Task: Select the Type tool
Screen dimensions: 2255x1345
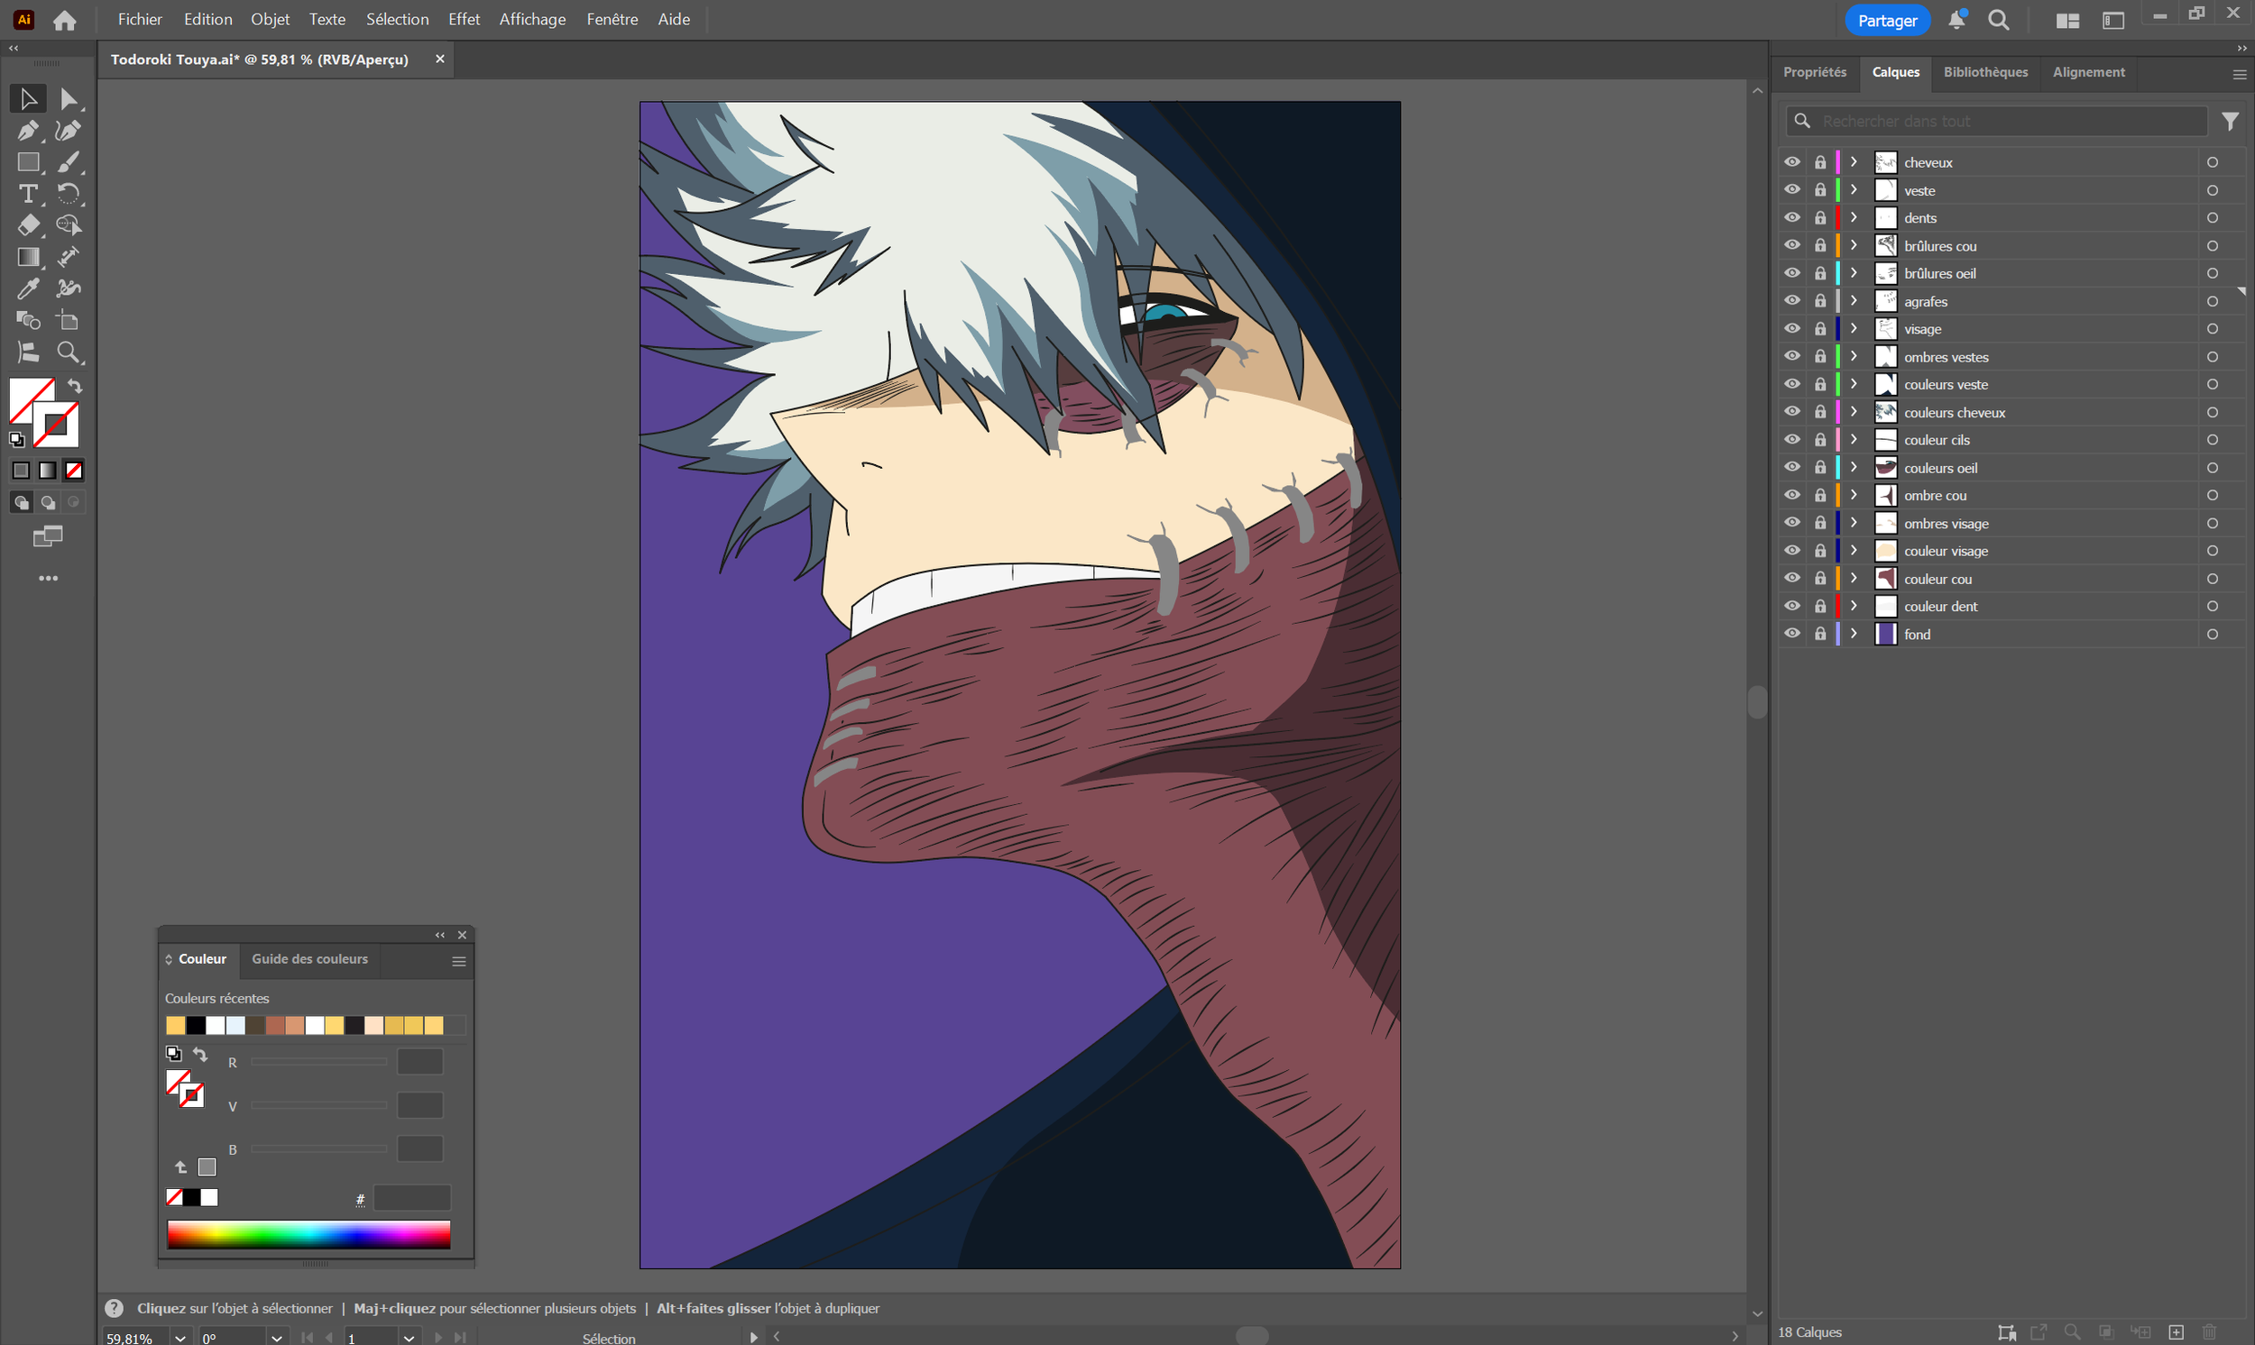Action: pos(27,194)
